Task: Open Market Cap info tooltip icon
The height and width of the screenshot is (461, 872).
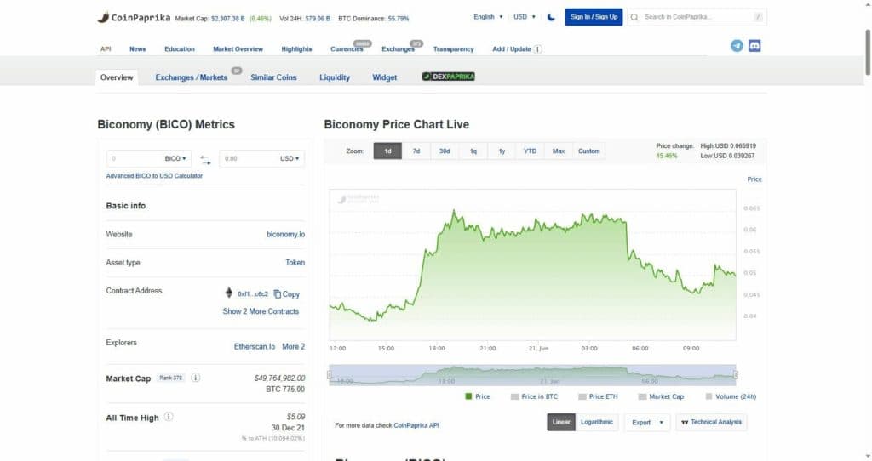Action: click(x=196, y=378)
